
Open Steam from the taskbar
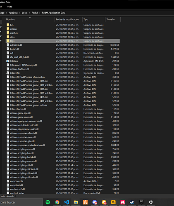click(132, 202)
